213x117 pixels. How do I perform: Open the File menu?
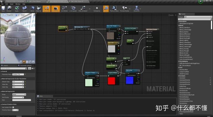coord(2,4)
